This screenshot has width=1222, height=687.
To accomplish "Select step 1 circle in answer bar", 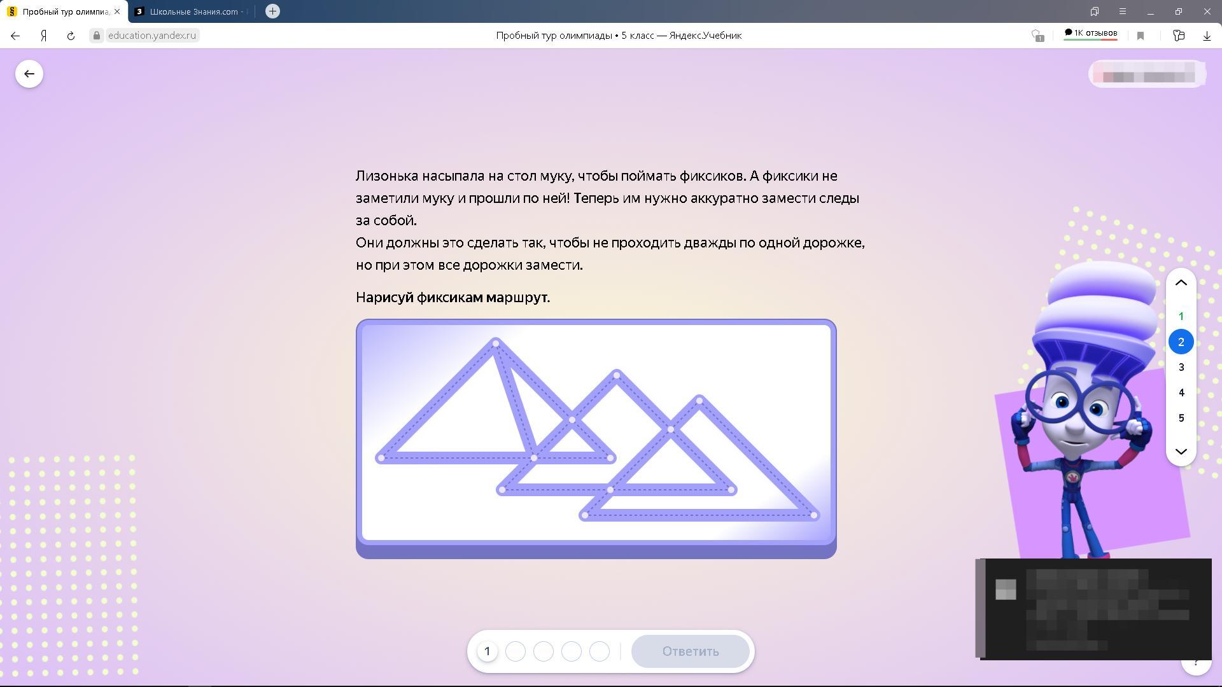I will click(488, 651).
